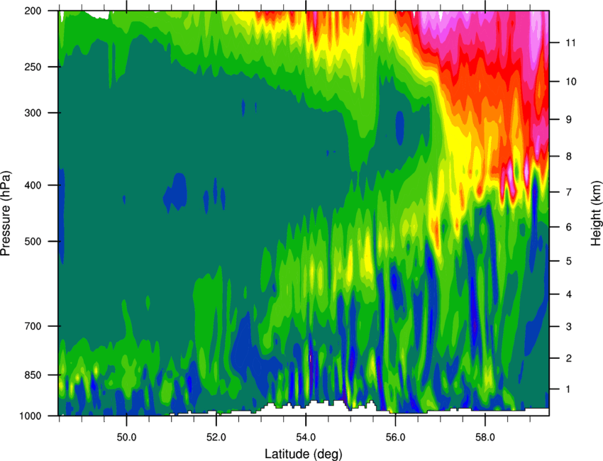Click the 'Latitude (deg)' axis title
The width and height of the screenshot is (603, 461).
point(303,454)
